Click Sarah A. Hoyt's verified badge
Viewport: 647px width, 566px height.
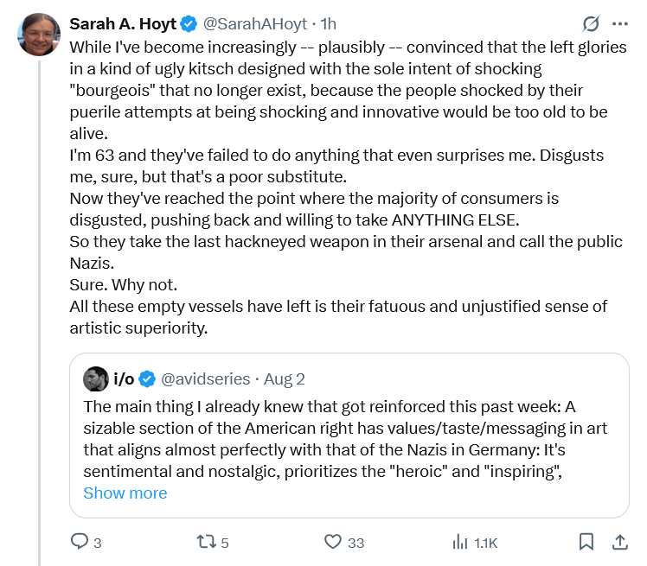coord(189,23)
